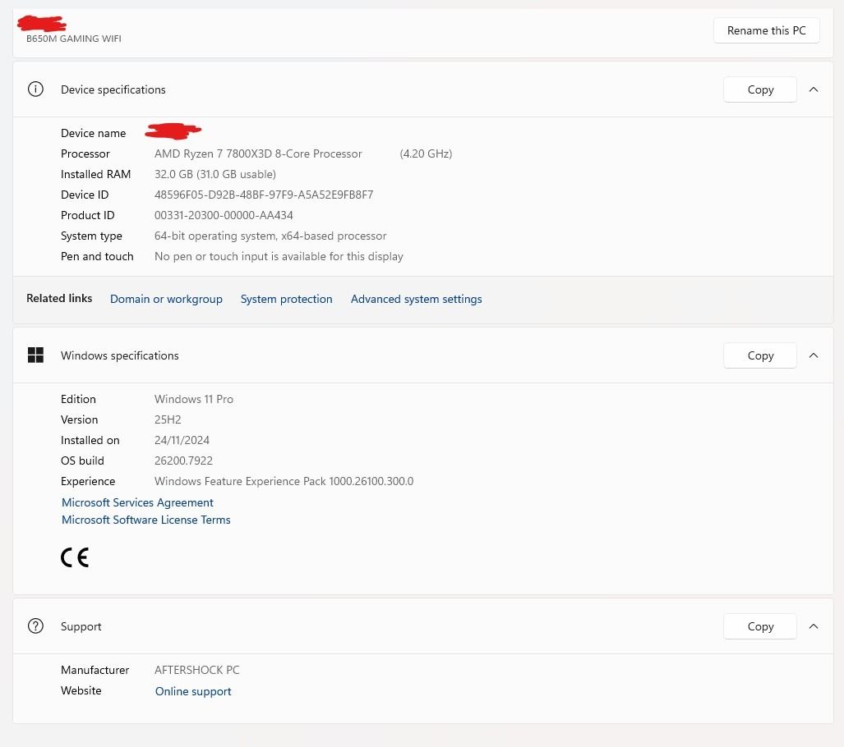Click the Windows logo icon beside Windows specifications
Viewport: 844px width, 747px height.
pyautogui.click(x=35, y=355)
